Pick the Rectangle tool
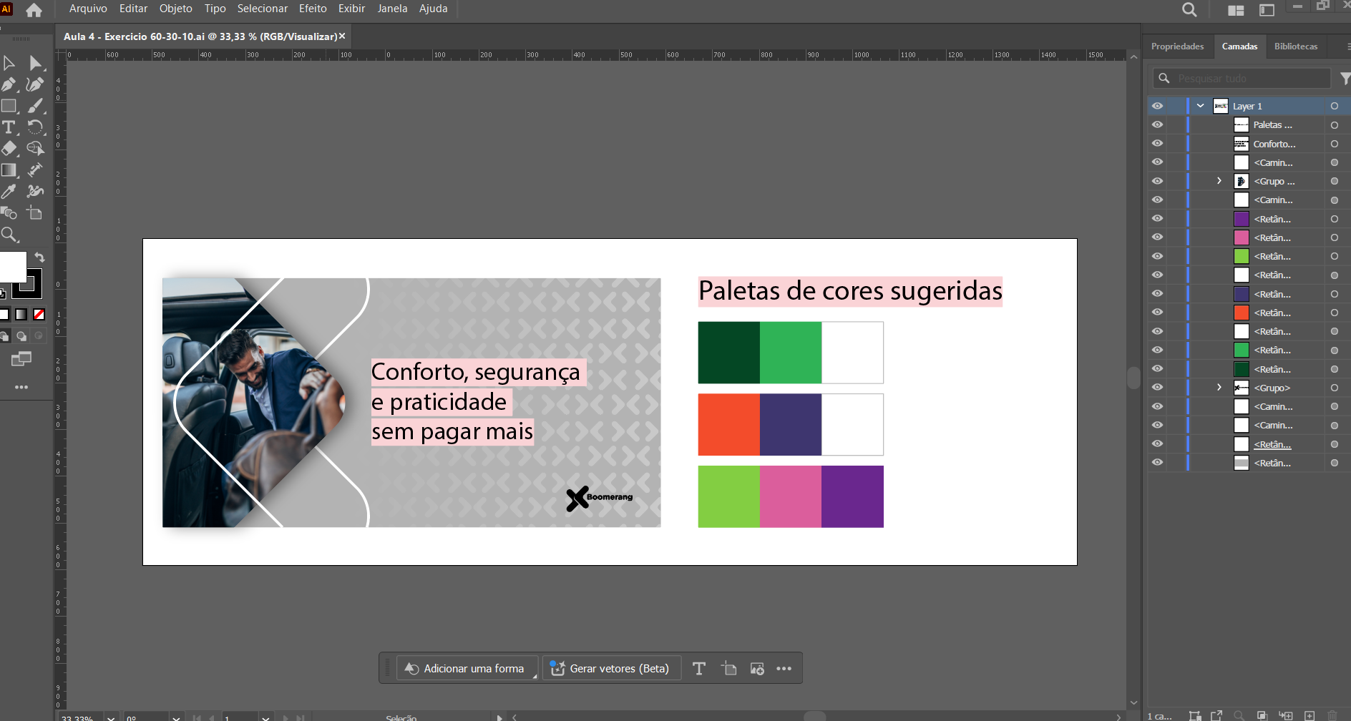1351x721 pixels. click(9, 106)
